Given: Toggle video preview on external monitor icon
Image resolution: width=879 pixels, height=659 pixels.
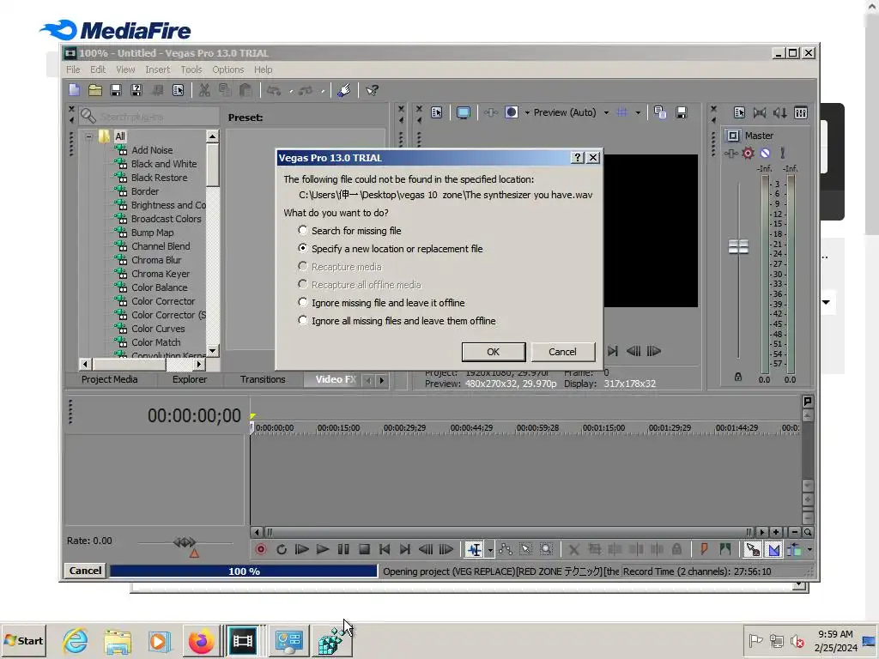Looking at the screenshot, I should tap(463, 112).
